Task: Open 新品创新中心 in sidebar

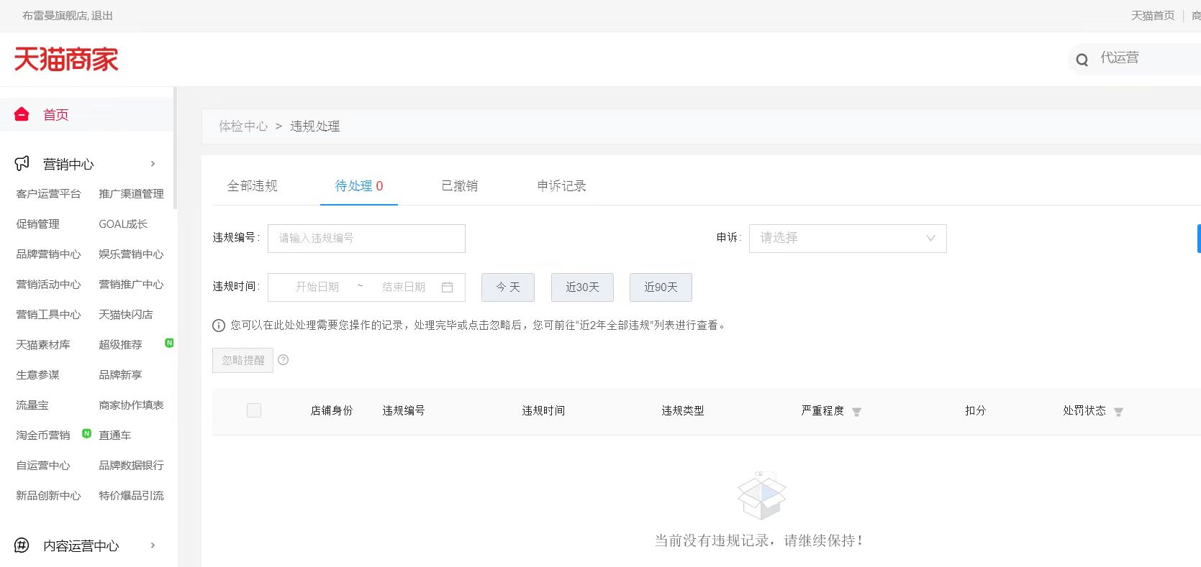Action: point(48,496)
